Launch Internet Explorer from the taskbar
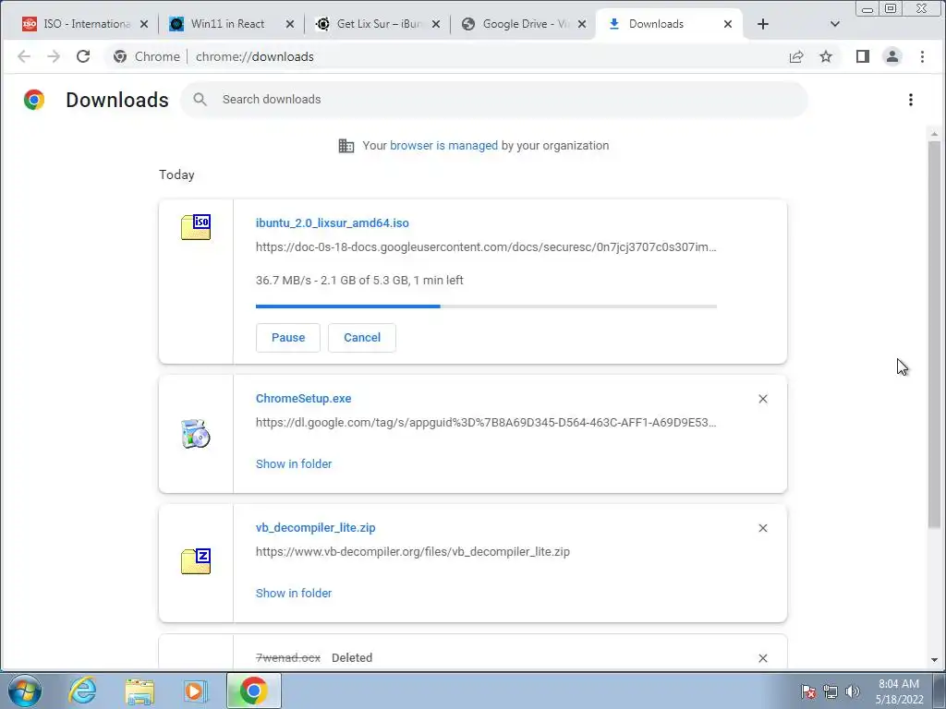 point(82,691)
